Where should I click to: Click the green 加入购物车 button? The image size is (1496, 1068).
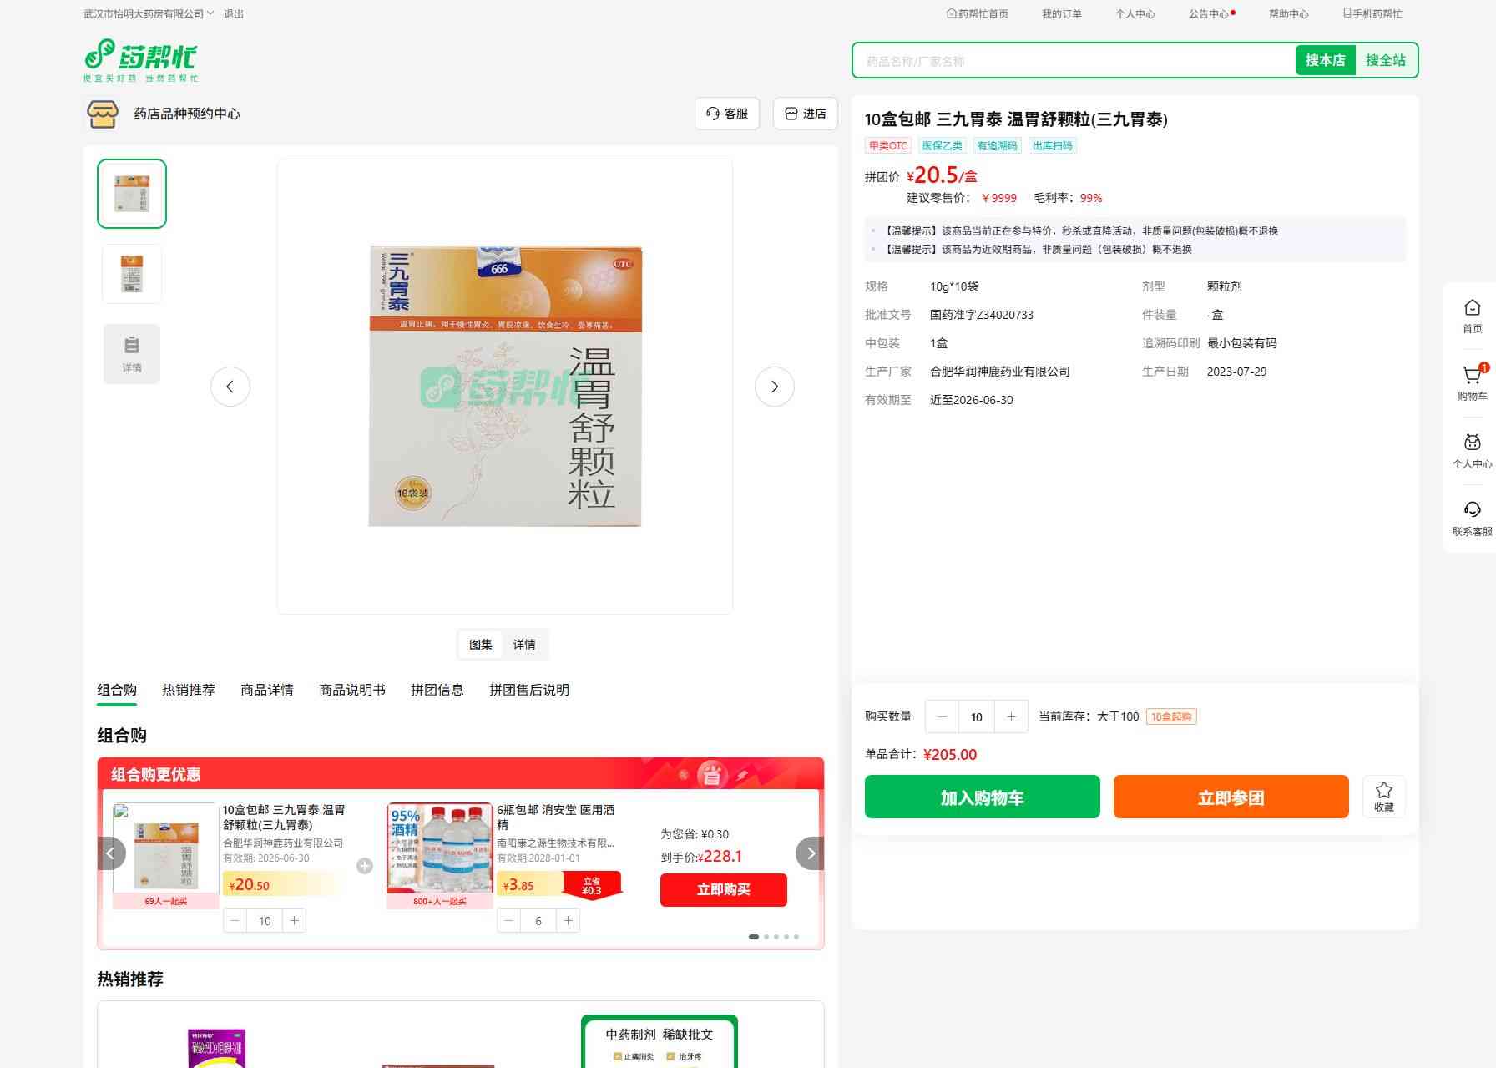982,797
